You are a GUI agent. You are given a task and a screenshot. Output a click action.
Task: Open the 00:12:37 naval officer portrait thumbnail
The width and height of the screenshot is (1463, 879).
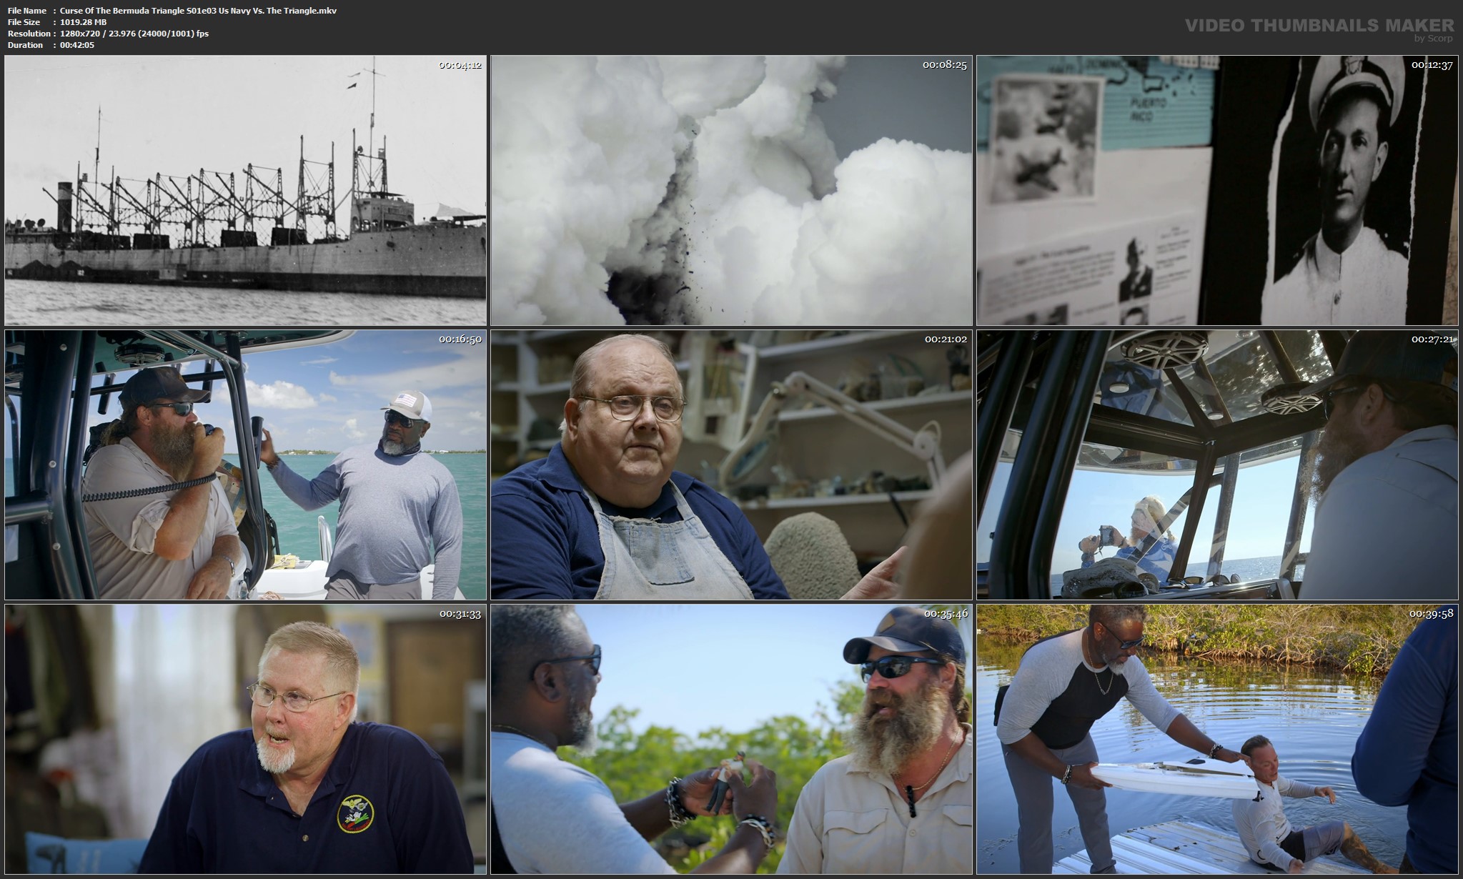pyautogui.click(x=1217, y=190)
